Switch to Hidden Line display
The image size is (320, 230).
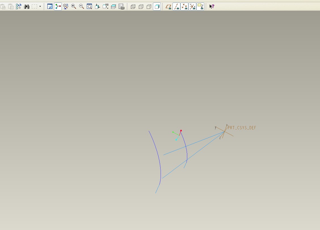141,7
